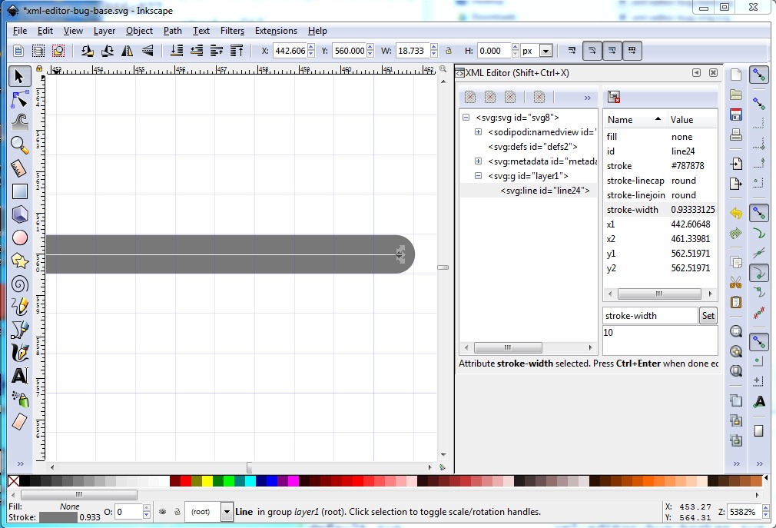Toggle guide lock icon at ruler corner
The height and width of the screenshot is (528, 776).
(x=39, y=68)
